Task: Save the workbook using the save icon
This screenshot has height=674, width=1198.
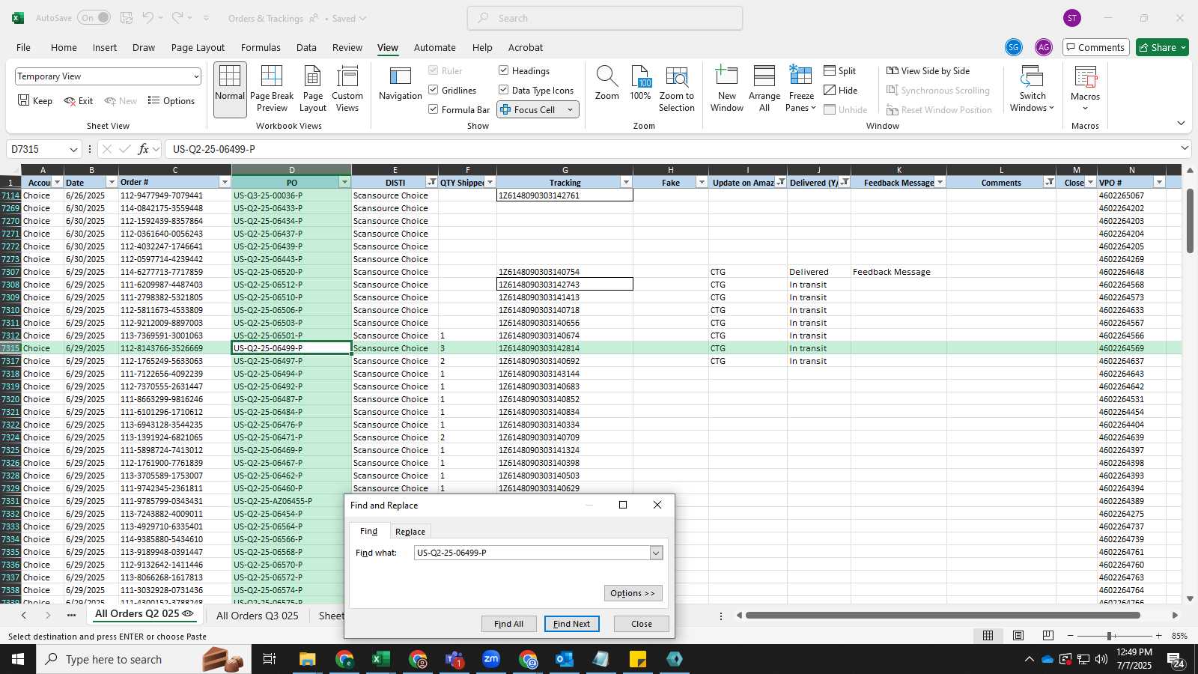Action: [127, 18]
